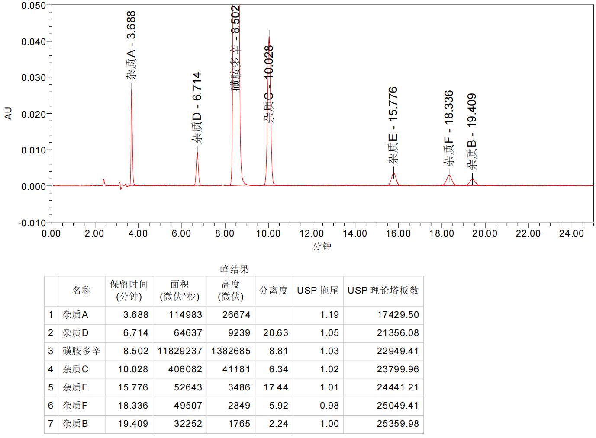Click the 杂质A - 3.688 peak label

tap(131, 45)
